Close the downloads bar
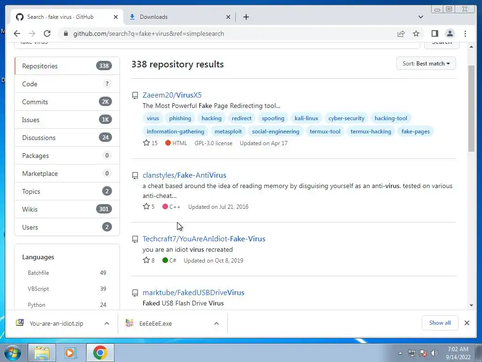This screenshot has width=482, height=362. click(x=467, y=323)
